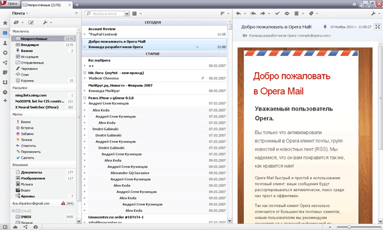This screenshot has width=383, height=230.
Task: Toggle the side panel from status bar
Action: coord(5,227)
